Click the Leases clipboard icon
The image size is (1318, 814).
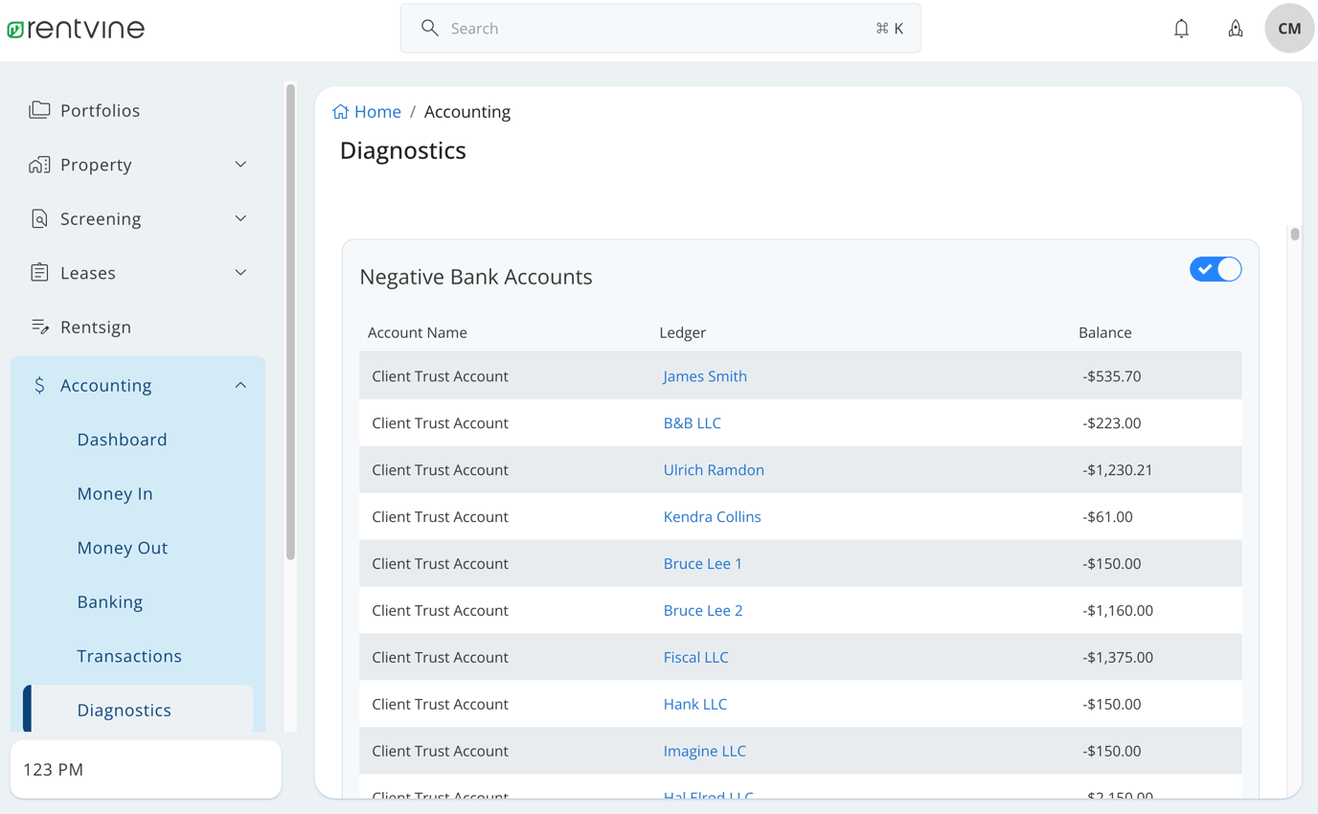click(38, 272)
